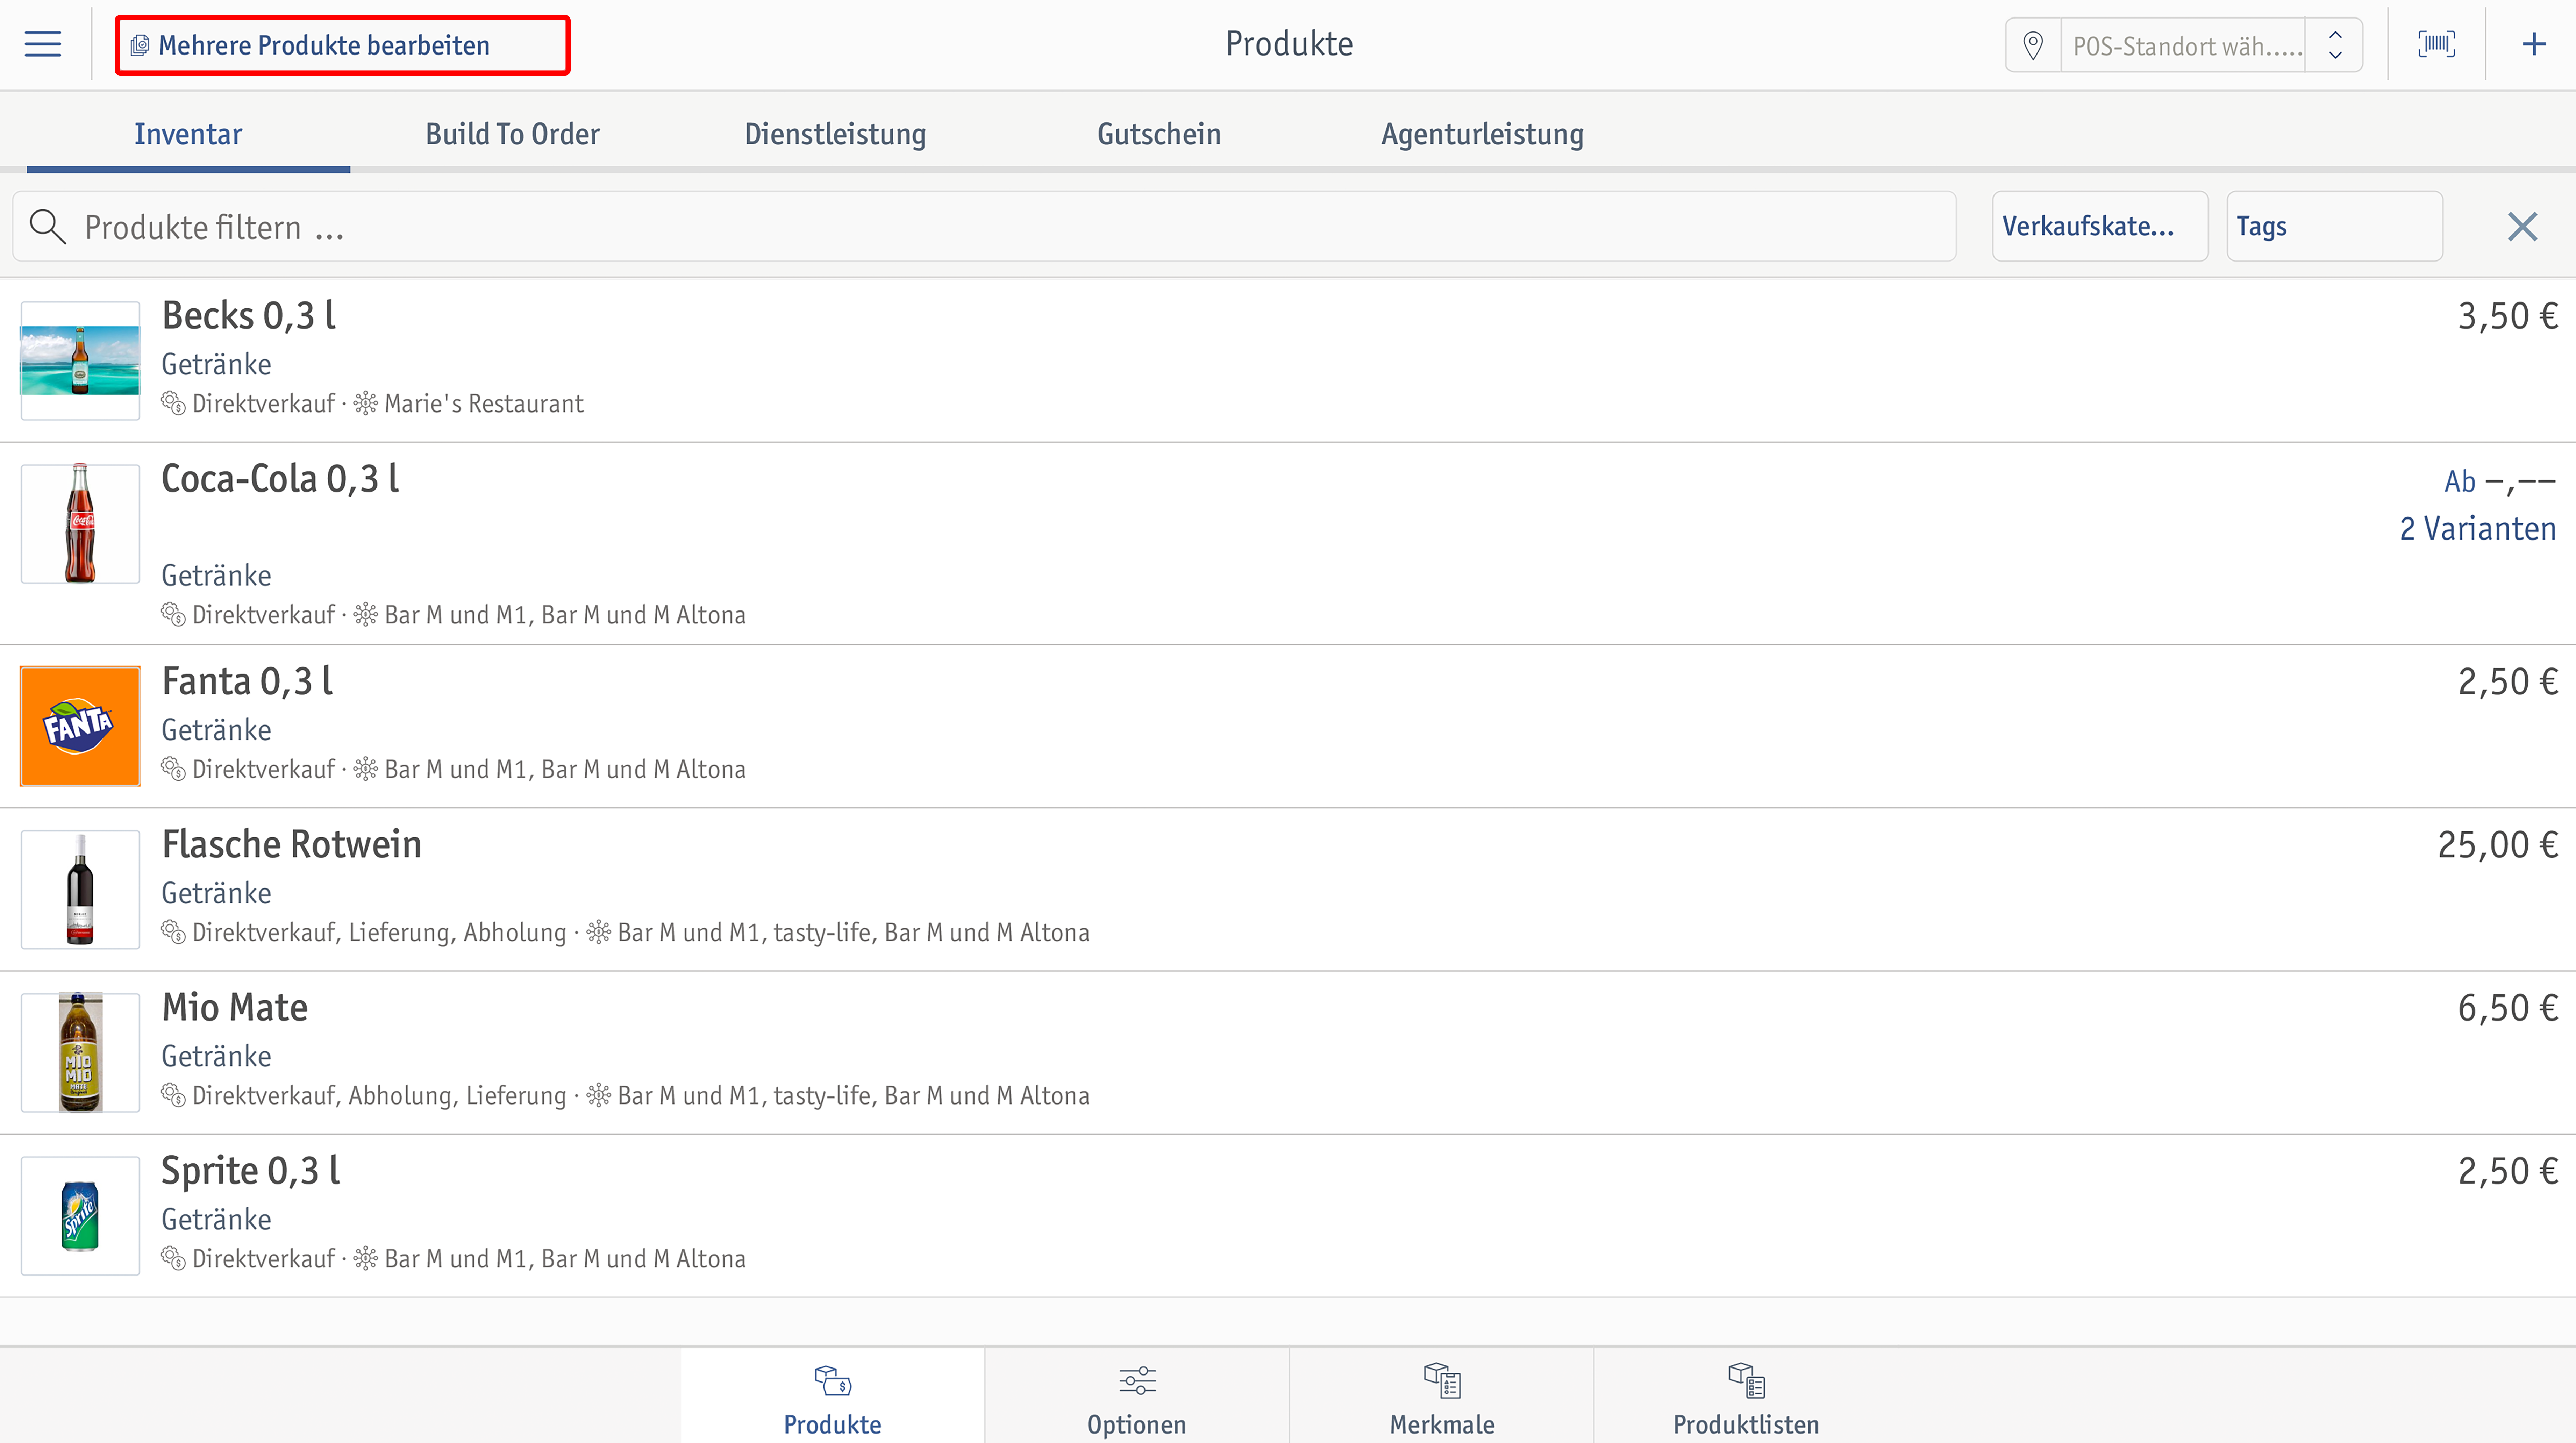Click location icon before Marie's Restaurant
The image size is (2576, 1443).
click(x=366, y=404)
